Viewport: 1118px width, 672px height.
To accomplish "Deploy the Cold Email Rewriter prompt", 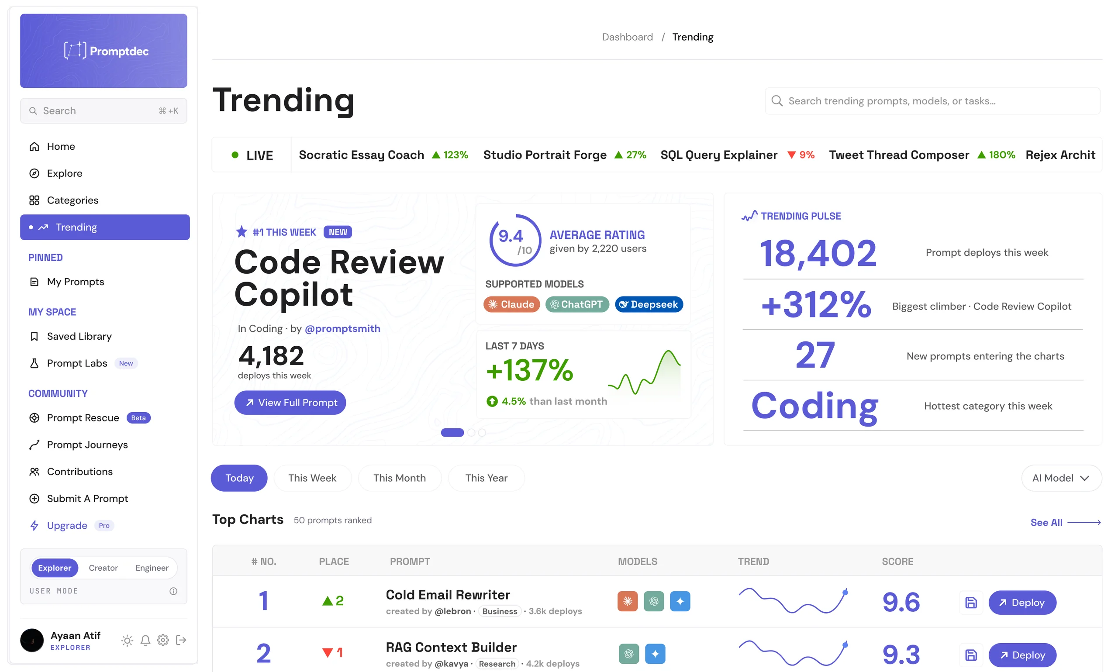I will 1022,602.
